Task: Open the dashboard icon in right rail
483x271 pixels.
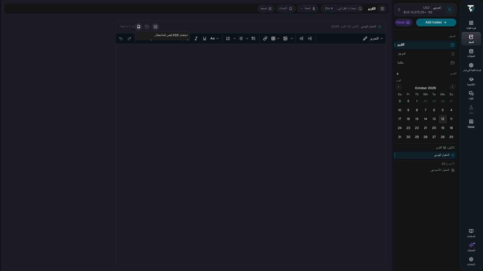Action: [x=471, y=25]
